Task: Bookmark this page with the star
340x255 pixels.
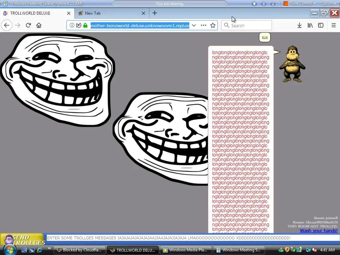Action: point(213,25)
